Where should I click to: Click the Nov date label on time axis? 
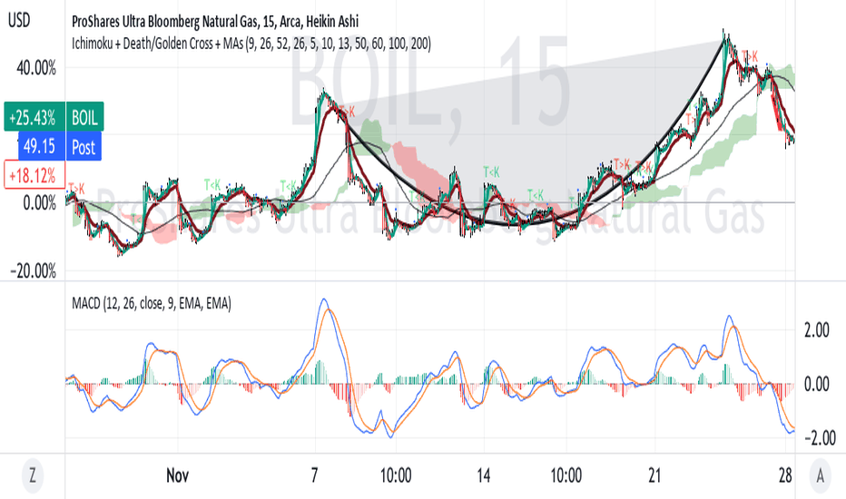tap(178, 475)
